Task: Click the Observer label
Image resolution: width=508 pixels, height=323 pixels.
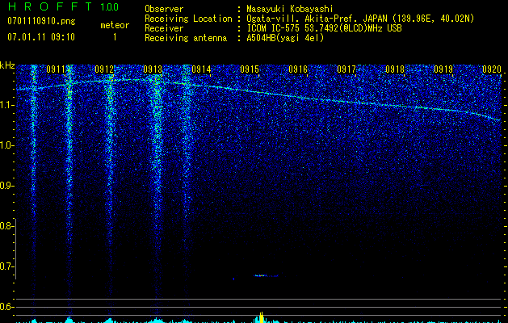Action: (x=164, y=9)
